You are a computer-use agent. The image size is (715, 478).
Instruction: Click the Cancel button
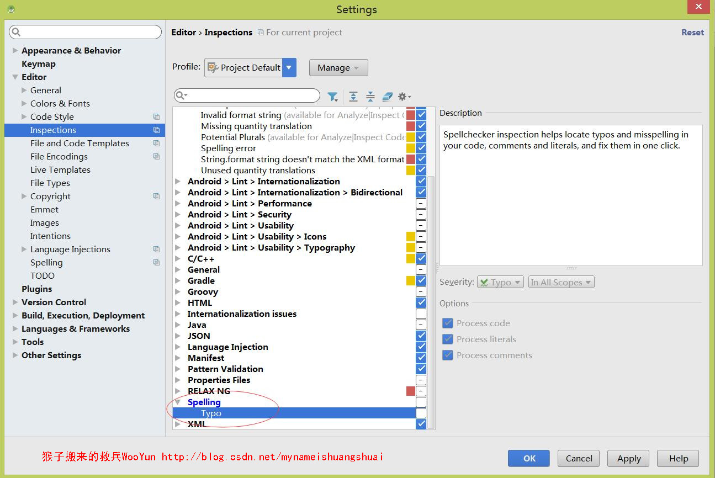click(579, 458)
